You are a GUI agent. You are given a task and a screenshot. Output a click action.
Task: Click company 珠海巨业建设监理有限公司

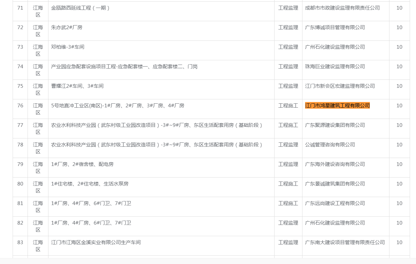tap(335, 67)
